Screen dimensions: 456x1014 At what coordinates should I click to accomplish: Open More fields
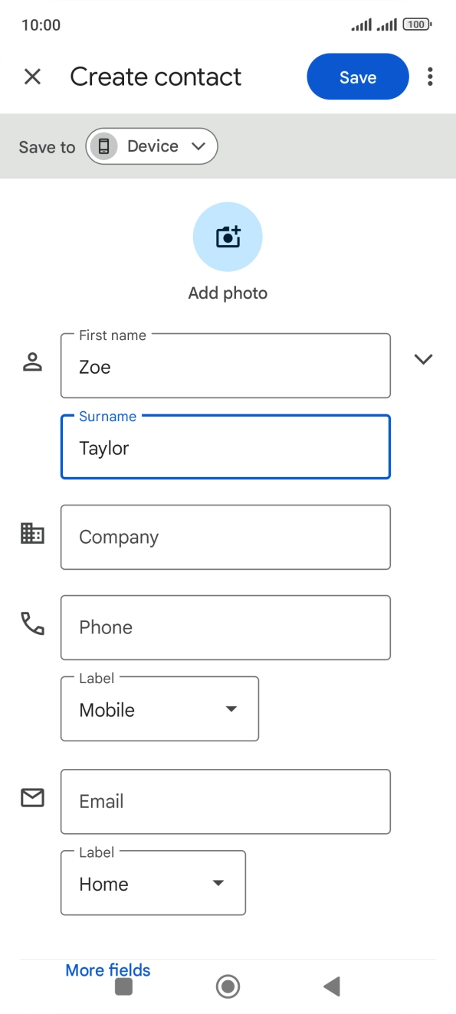pyautogui.click(x=107, y=970)
